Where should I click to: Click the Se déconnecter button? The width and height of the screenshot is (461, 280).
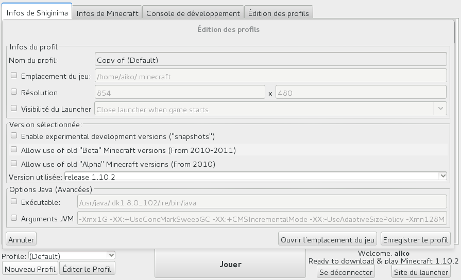[346, 272]
